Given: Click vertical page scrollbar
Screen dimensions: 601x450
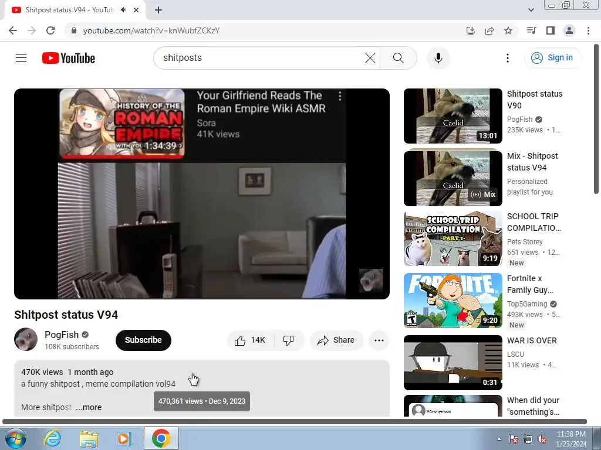Looking at the screenshot, I should pyautogui.click(x=596, y=118).
